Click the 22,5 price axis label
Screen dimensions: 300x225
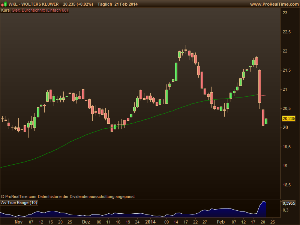click(x=286, y=32)
